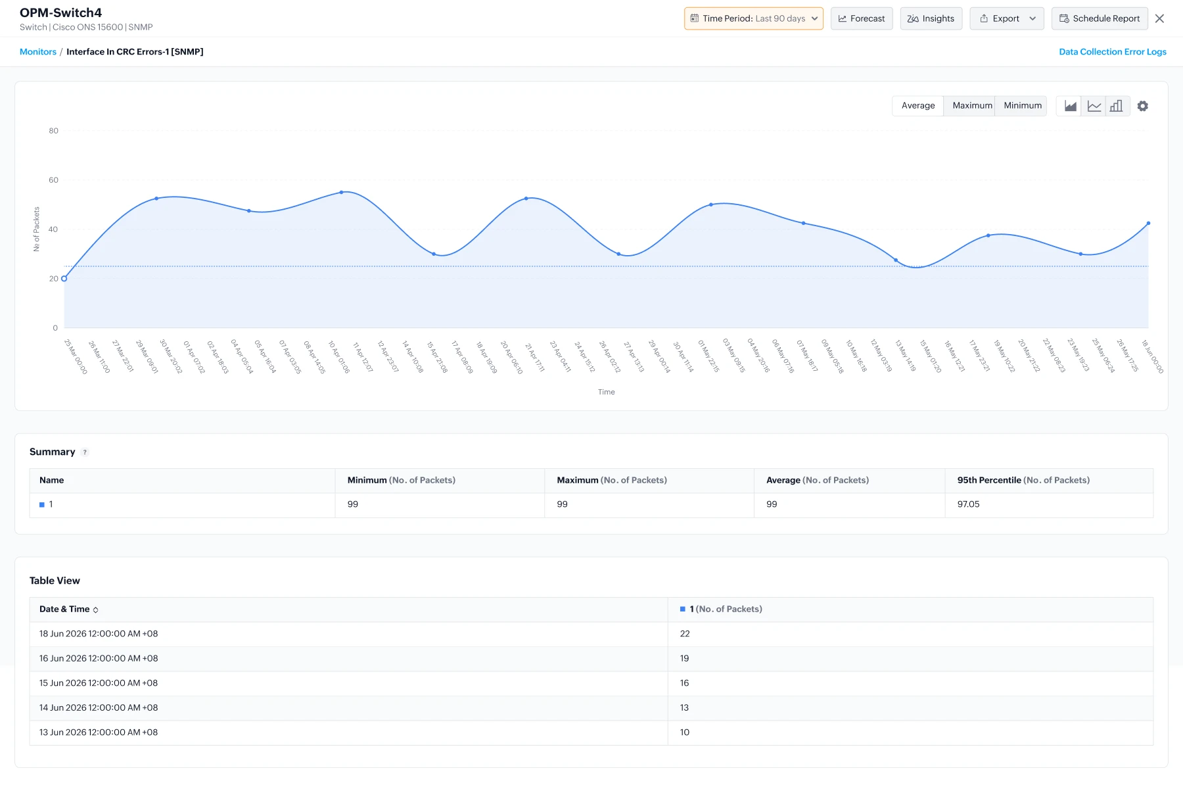Open the Time Period dropdown
The width and height of the screenshot is (1183, 789).
click(x=753, y=18)
